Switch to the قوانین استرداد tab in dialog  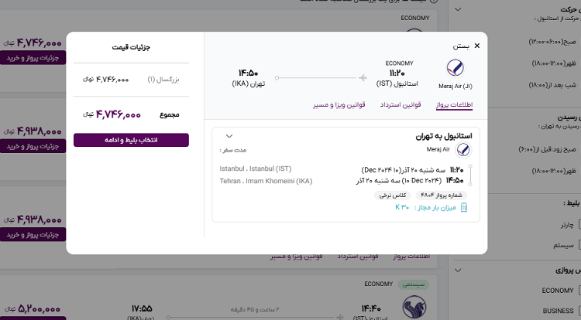[x=401, y=105]
